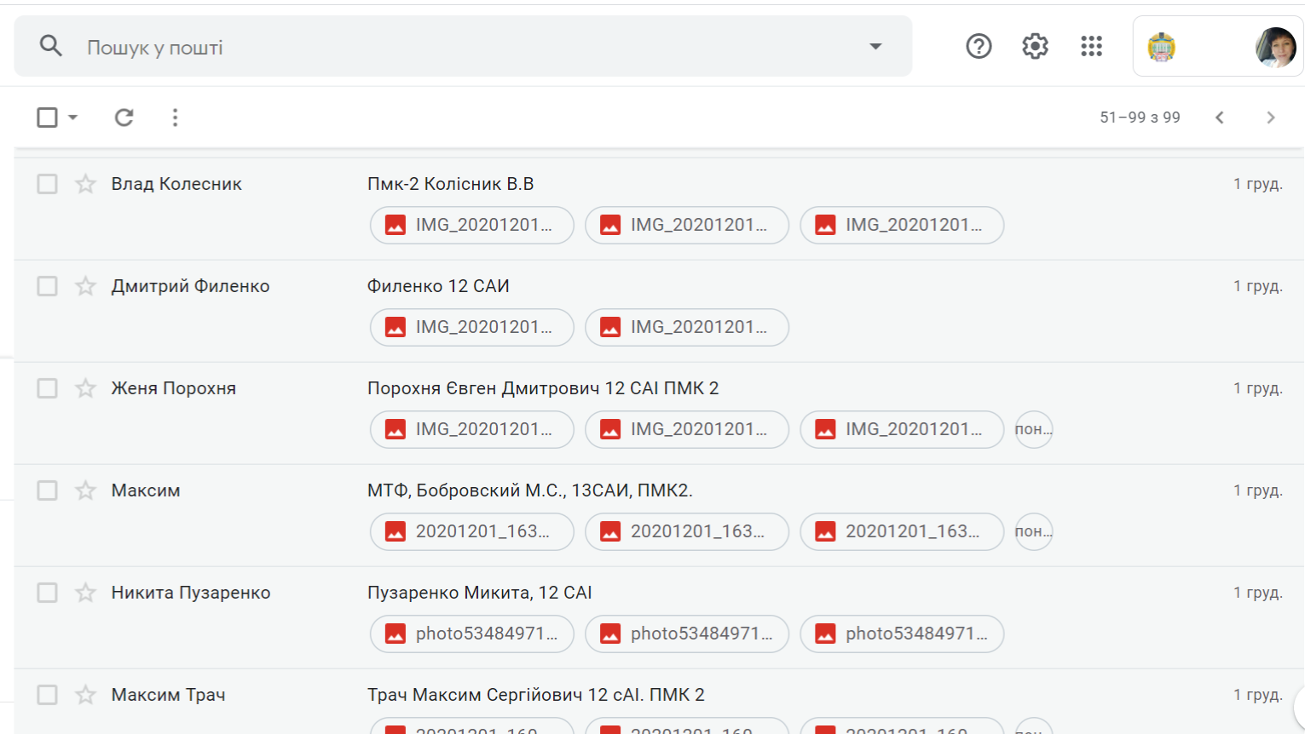Open the select-all dropdown arrow
Image resolution: width=1305 pixels, height=734 pixels.
(x=73, y=118)
